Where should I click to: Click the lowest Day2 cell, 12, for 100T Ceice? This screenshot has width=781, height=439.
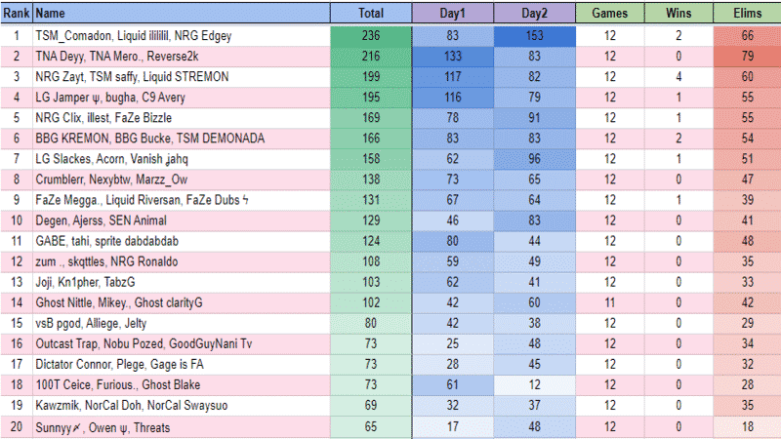(534, 384)
